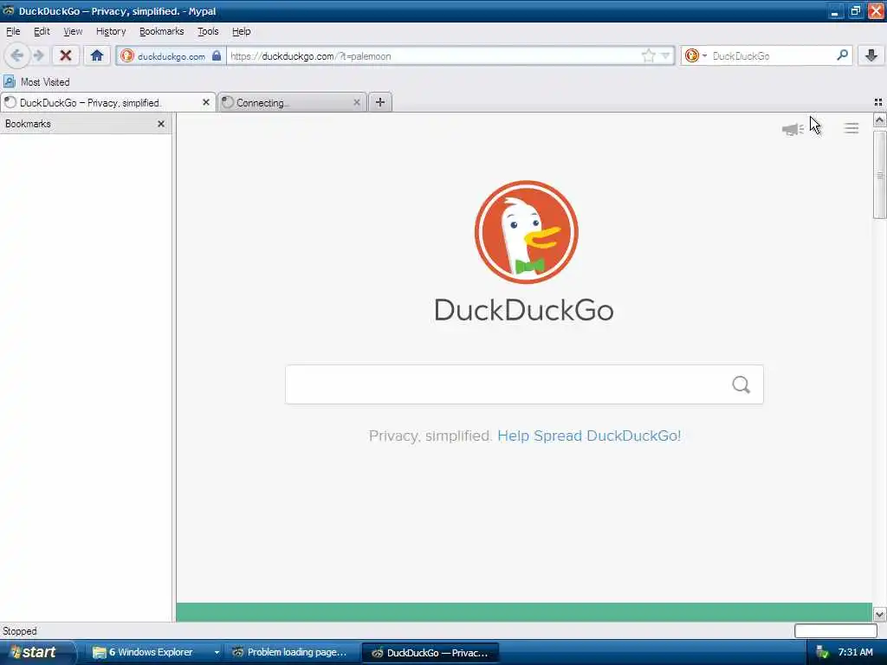Open the Tools menu

[x=208, y=32]
